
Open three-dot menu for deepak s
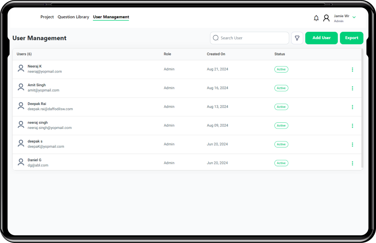[x=352, y=144]
